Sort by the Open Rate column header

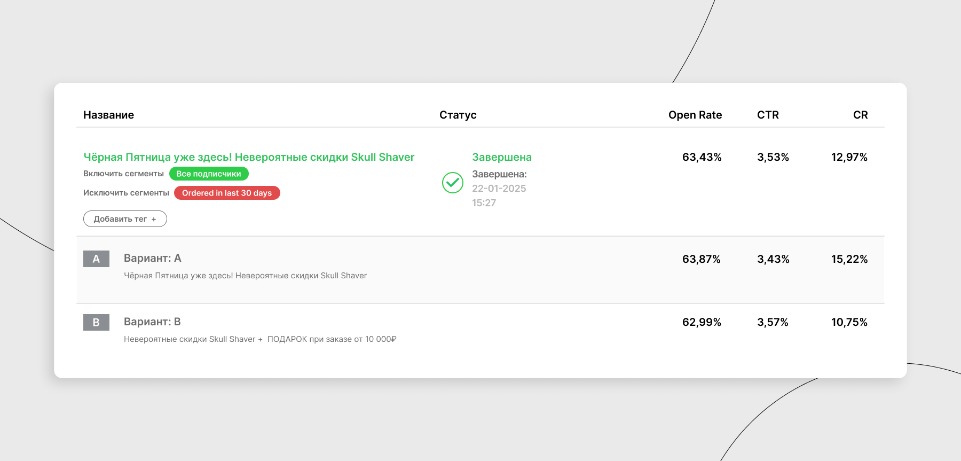(695, 115)
